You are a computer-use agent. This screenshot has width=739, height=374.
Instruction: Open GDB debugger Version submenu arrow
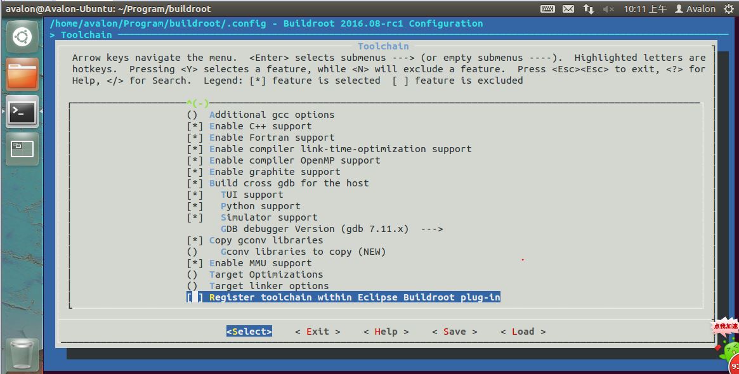click(432, 229)
